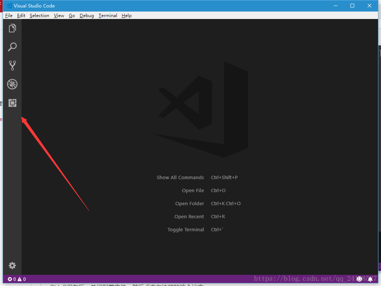This screenshot has width=381, height=286.
Task: Open the Edit menu
Action: pyautogui.click(x=21, y=16)
